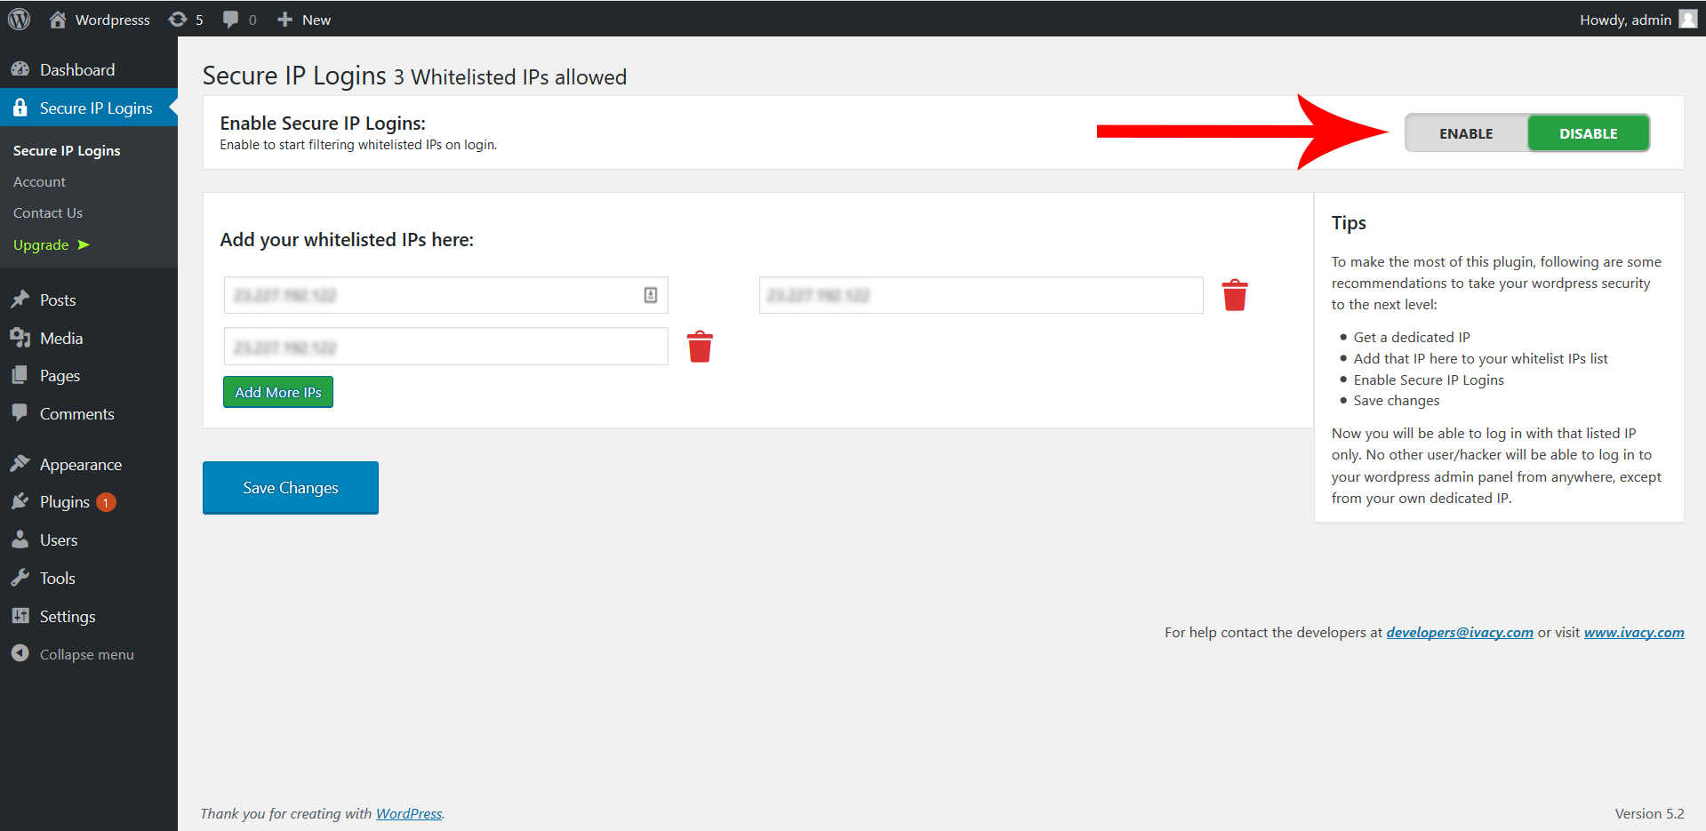This screenshot has width=1706, height=831.
Task: Save the whitelisted IP changes
Action: point(290,487)
